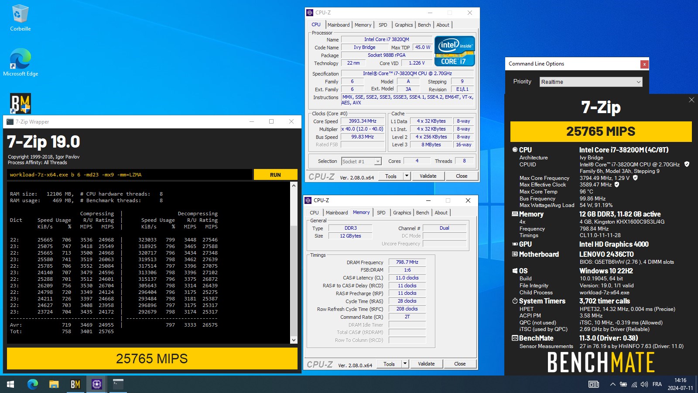Image resolution: width=698 pixels, height=393 pixels.
Task: Click the FRA language indicator
Action: pyautogui.click(x=657, y=384)
